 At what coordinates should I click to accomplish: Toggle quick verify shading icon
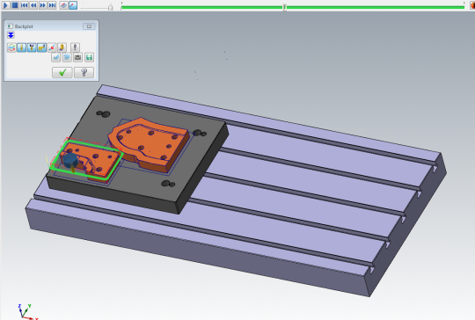[62, 47]
